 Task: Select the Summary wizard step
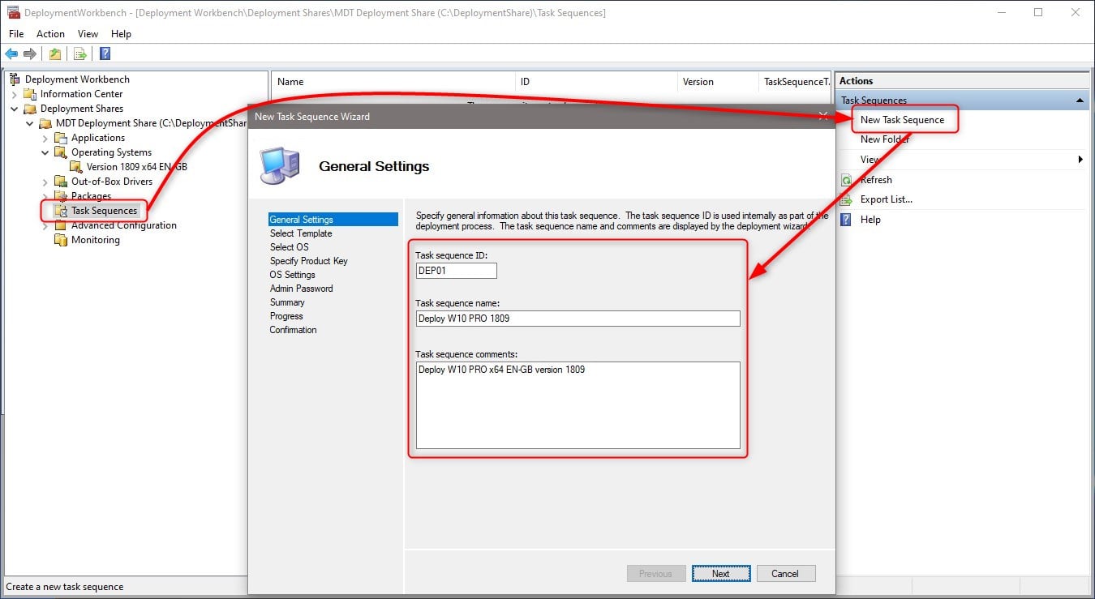pos(287,302)
